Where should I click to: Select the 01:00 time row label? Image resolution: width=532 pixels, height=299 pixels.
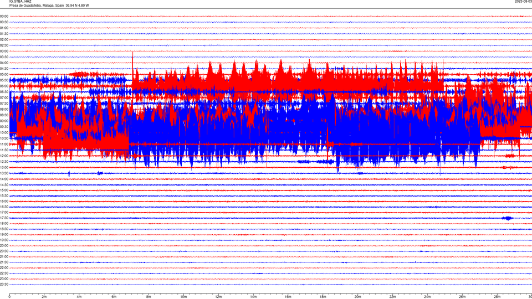(x=4, y=28)
